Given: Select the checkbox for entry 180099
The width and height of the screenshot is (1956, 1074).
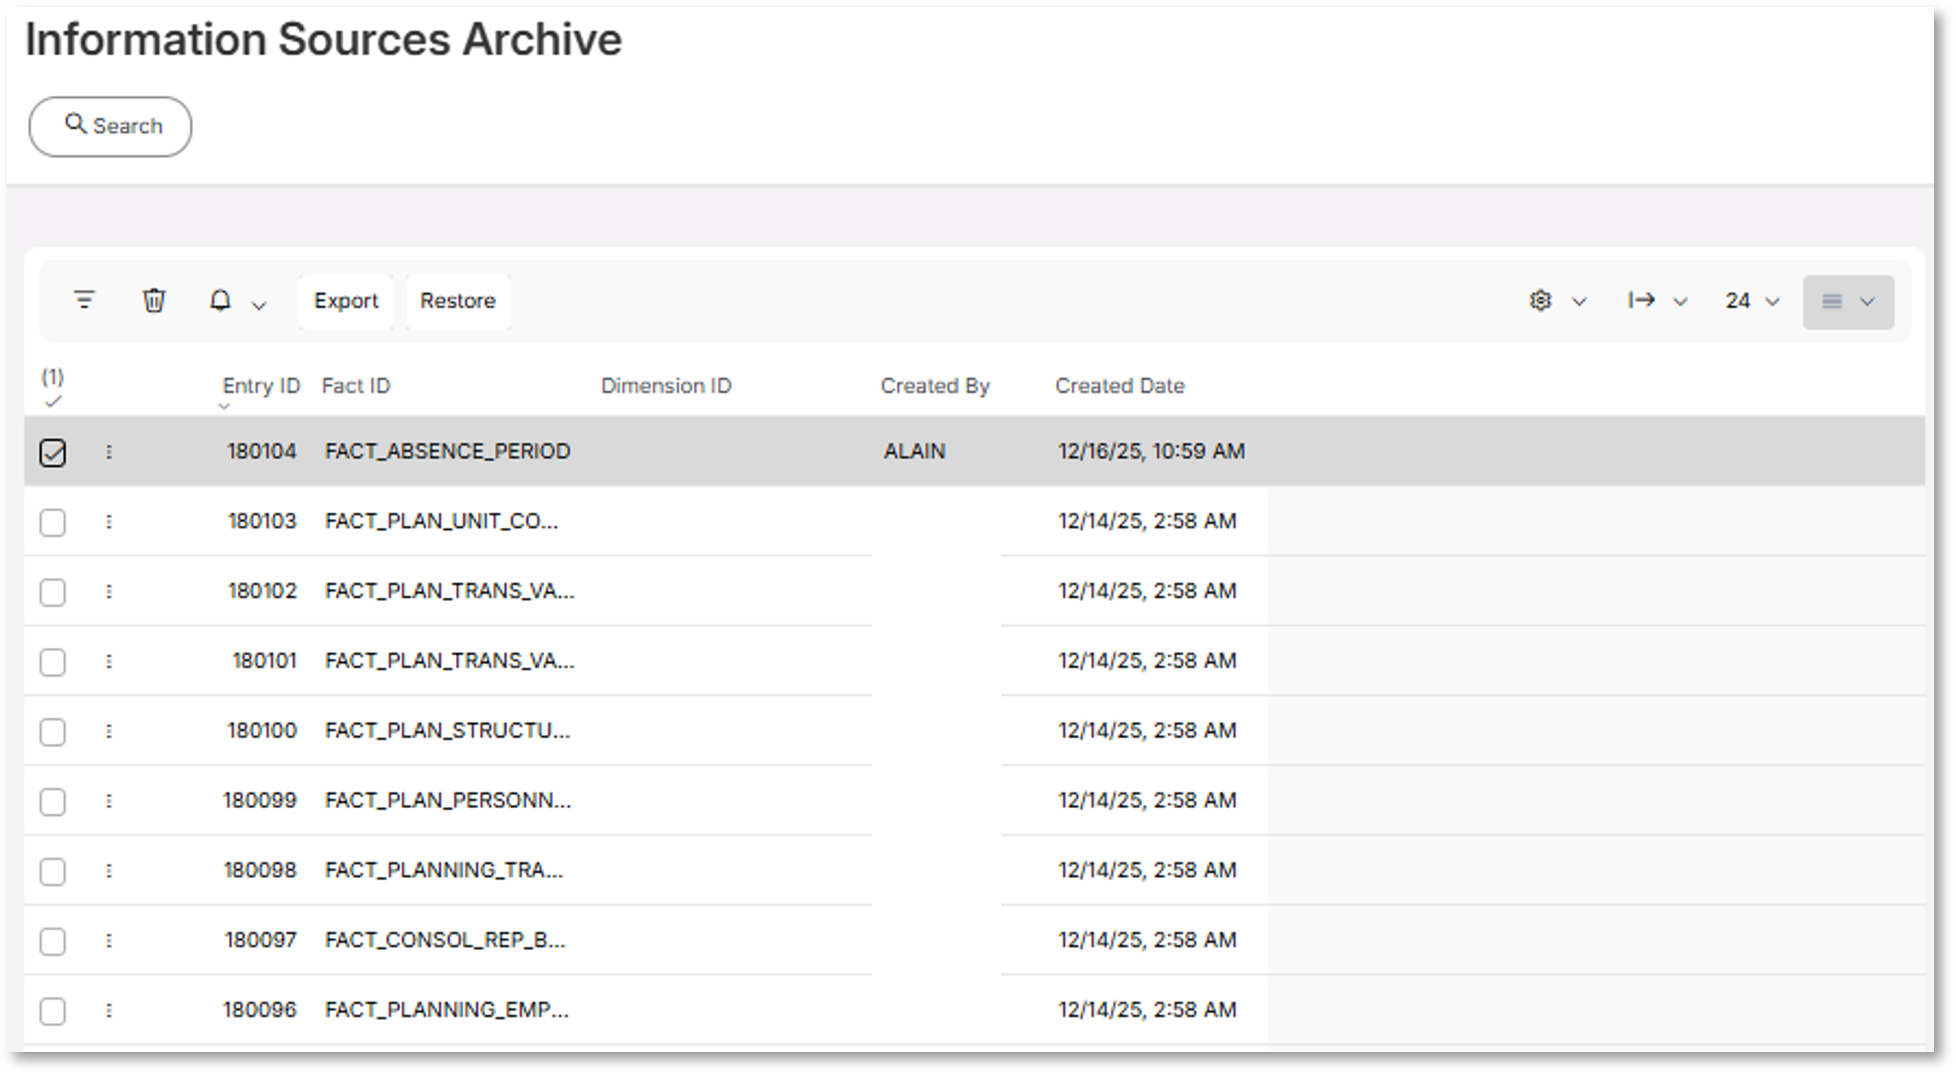Looking at the screenshot, I should point(52,802).
